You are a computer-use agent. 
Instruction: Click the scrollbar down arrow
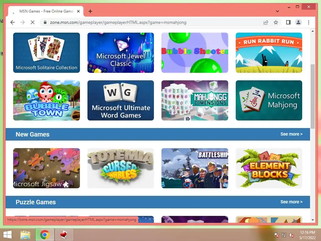click(313, 220)
